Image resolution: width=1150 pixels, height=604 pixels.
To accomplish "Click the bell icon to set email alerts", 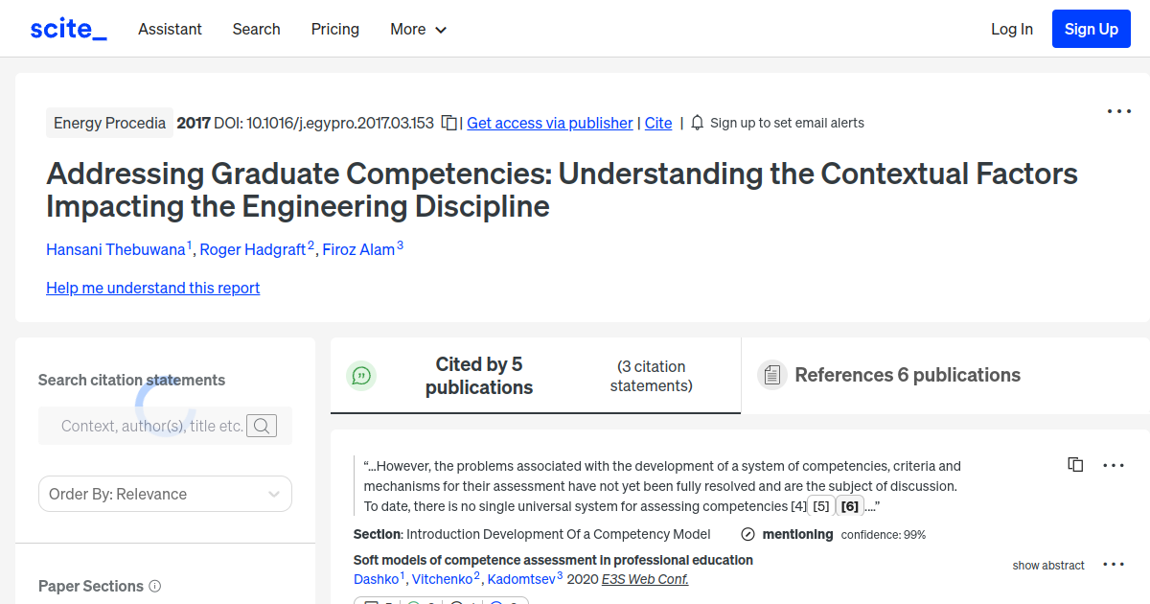I will coord(698,123).
